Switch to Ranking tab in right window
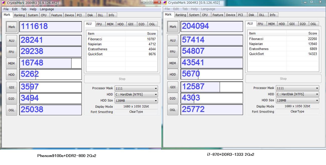The width and height of the screenshot is (326, 165). [x=181, y=15]
